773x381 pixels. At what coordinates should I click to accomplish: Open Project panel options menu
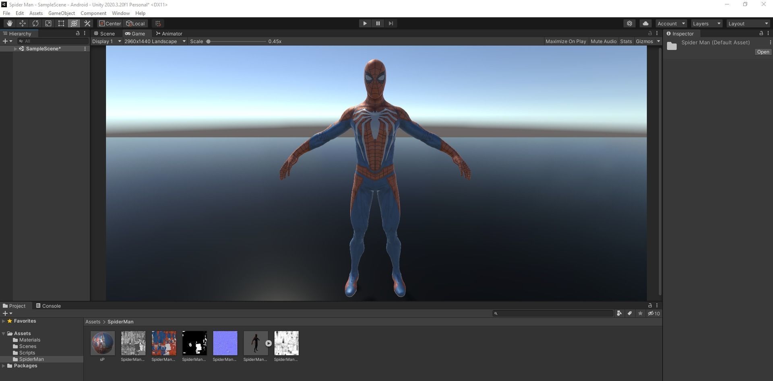tap(657, 305)
